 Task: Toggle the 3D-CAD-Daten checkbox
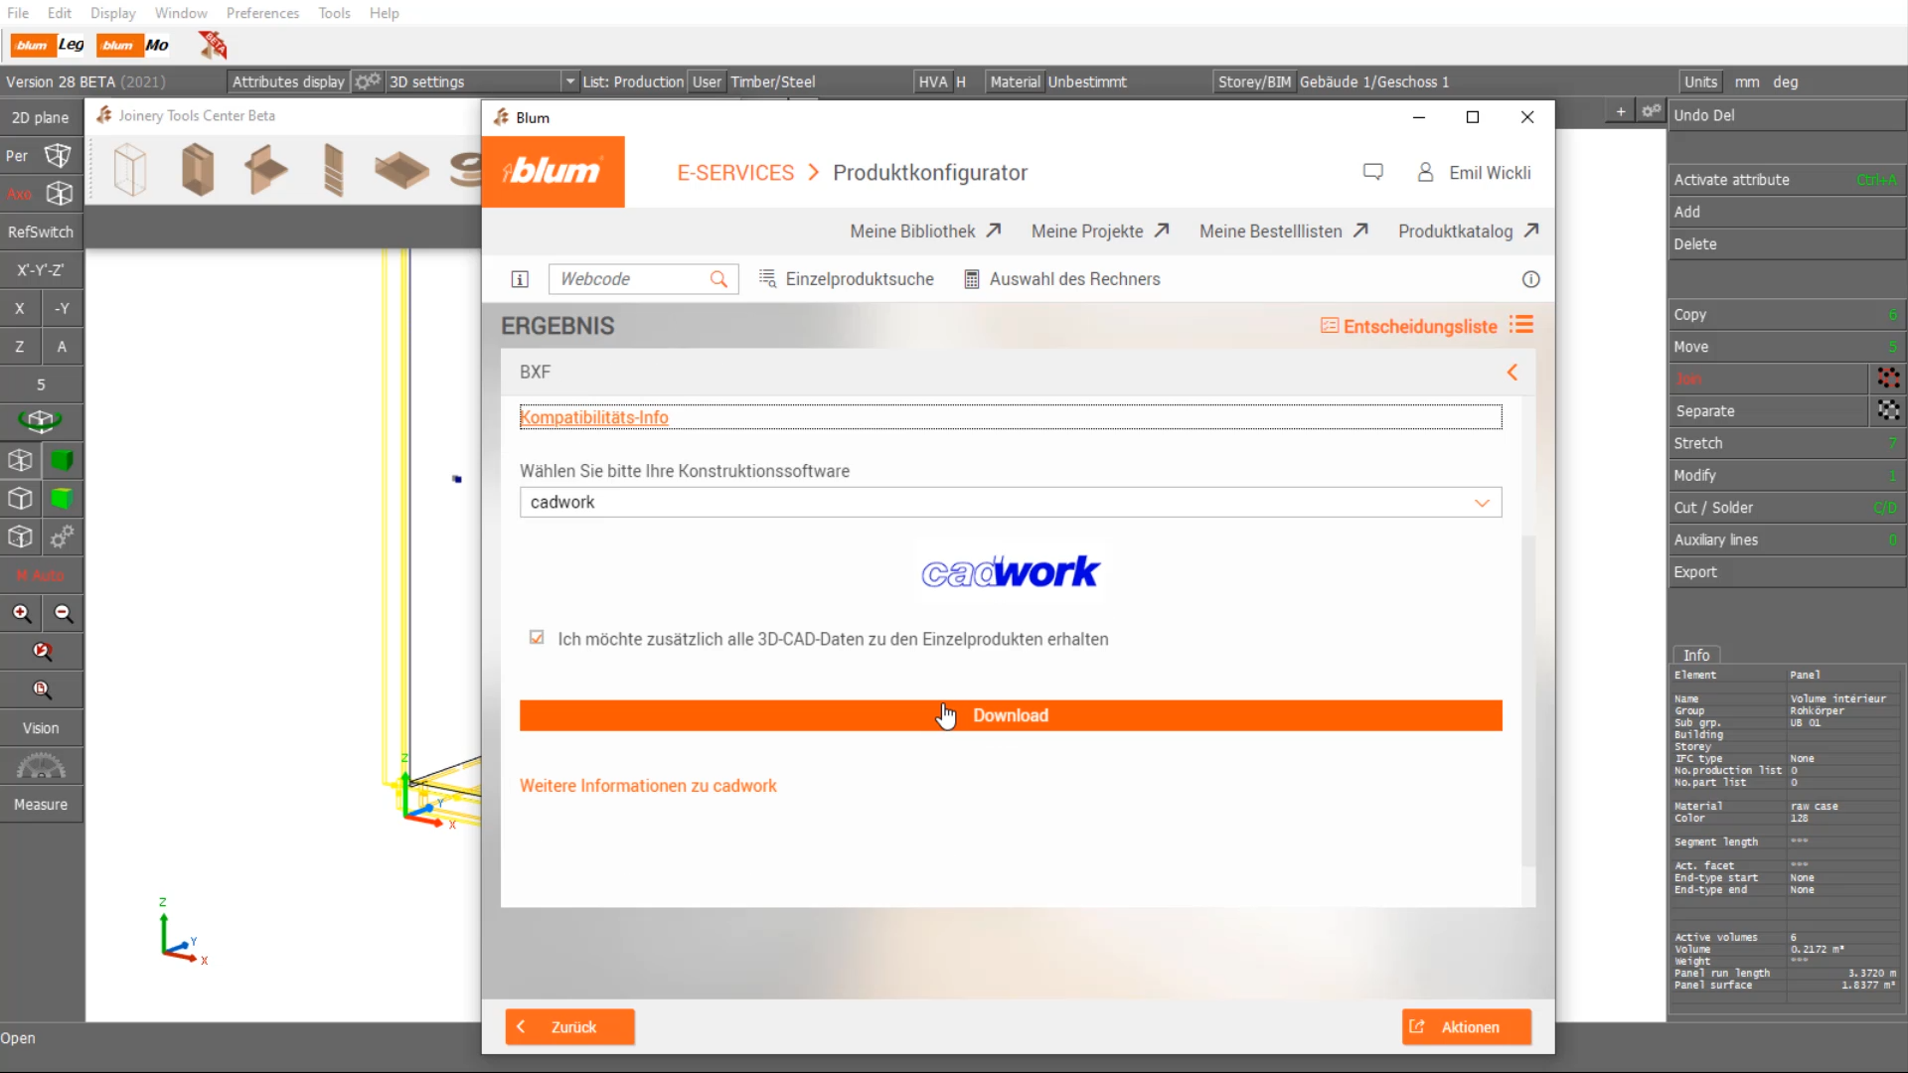(x=537, y=638)
